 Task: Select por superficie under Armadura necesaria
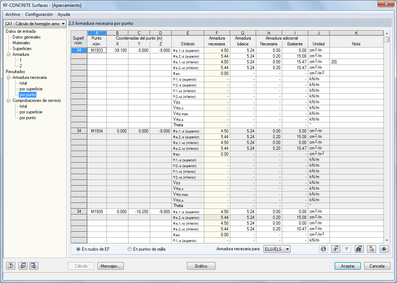coord(31,89)
